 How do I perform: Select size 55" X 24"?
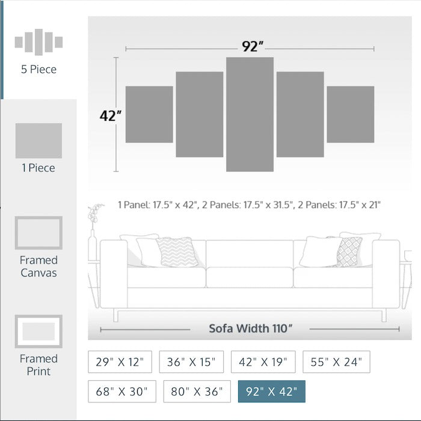point(336,362)
